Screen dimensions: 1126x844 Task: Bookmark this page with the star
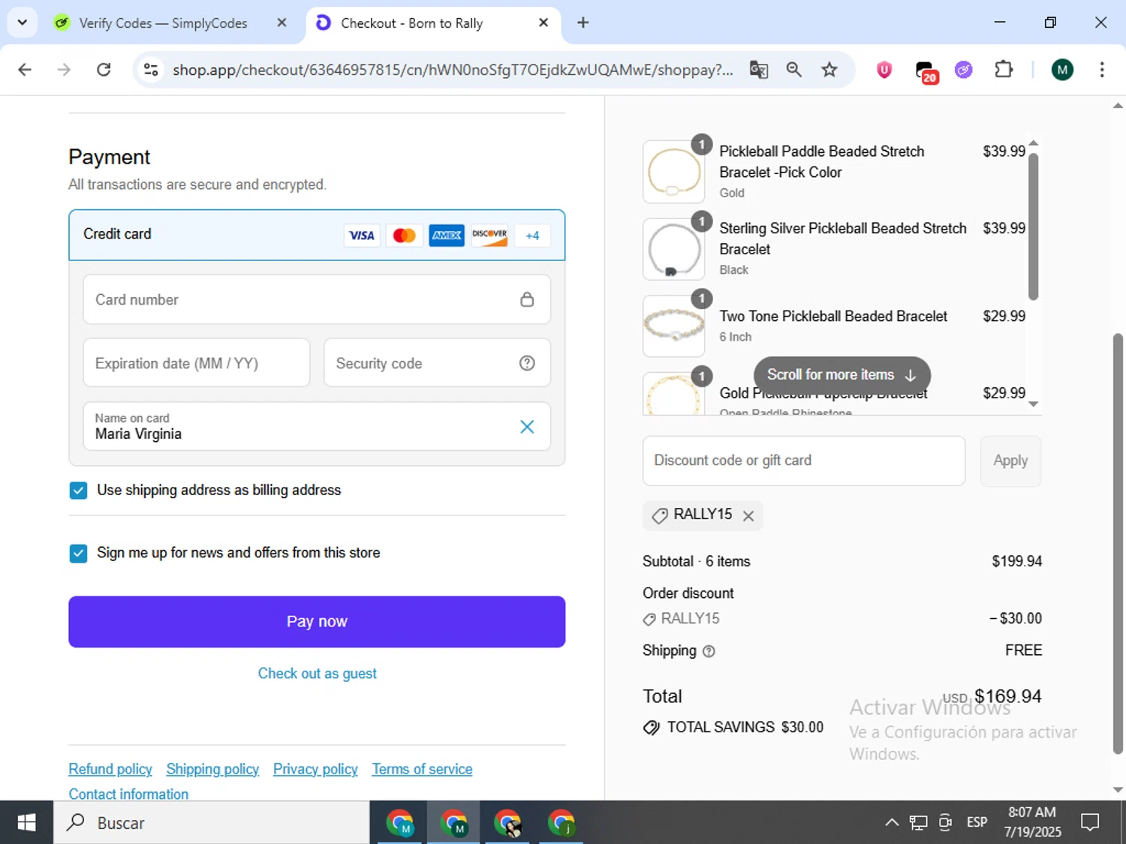click(x=829, y=70)
